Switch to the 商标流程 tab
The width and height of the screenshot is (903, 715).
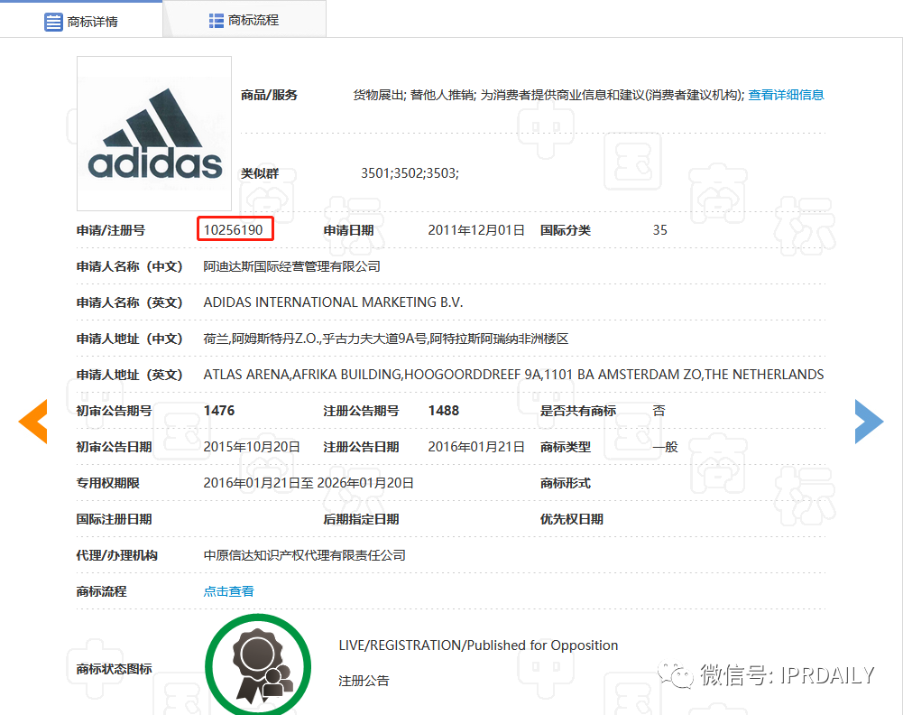pos(253,19)
